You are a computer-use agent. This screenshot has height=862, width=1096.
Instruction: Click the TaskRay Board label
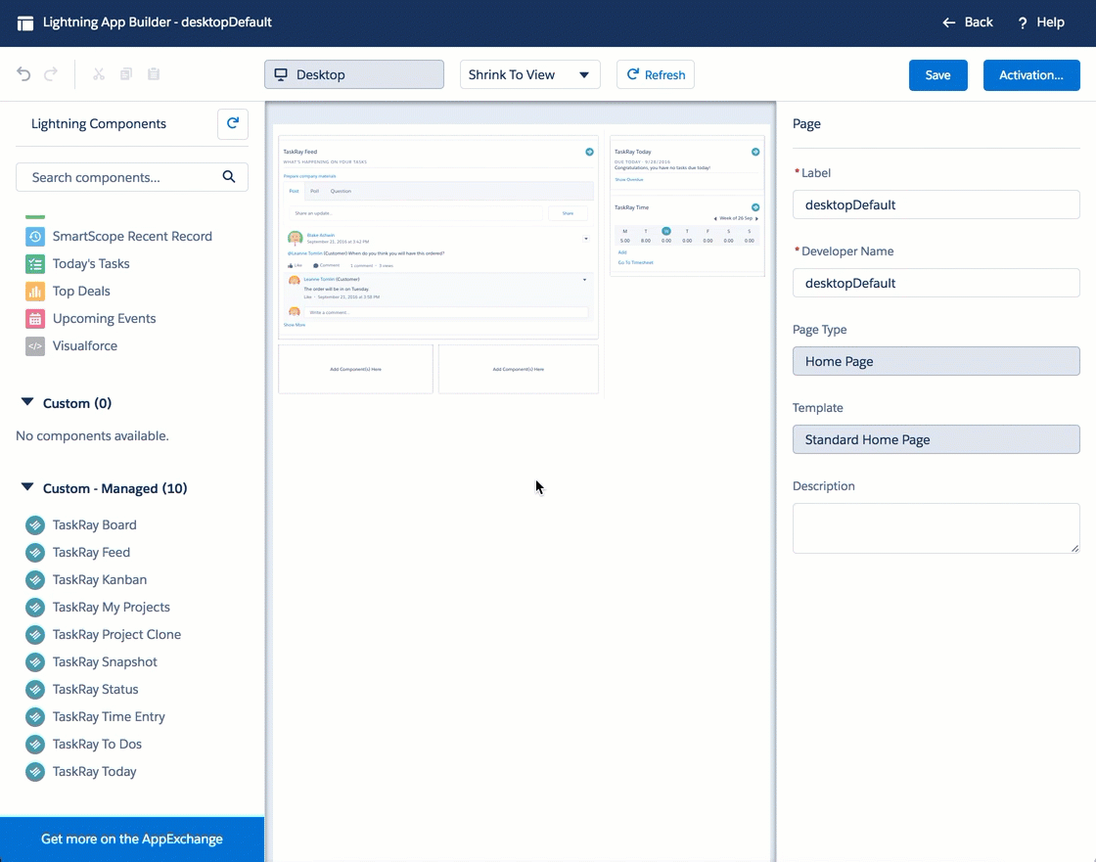point(94,525)
